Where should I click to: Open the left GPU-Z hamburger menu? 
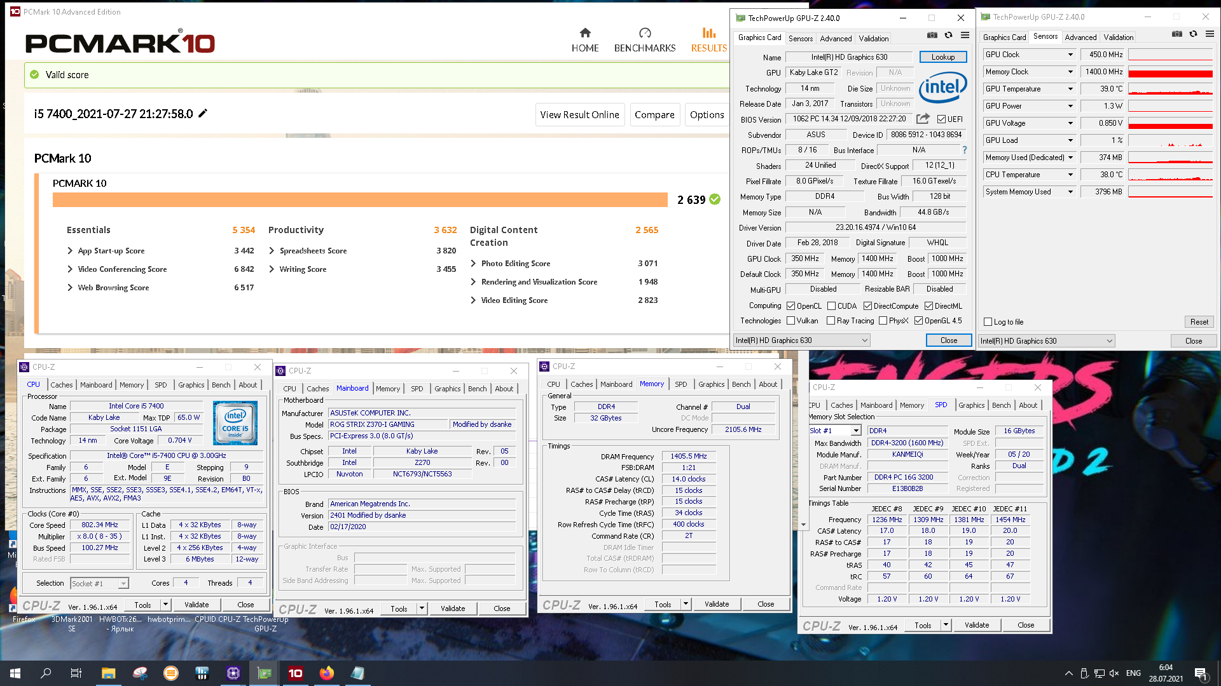click(965, 36)
